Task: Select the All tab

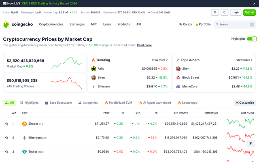Action: [x=10, y=103]
